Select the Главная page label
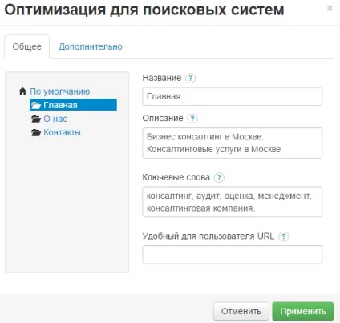Screen dimensions: 340x323 (60, 105)
